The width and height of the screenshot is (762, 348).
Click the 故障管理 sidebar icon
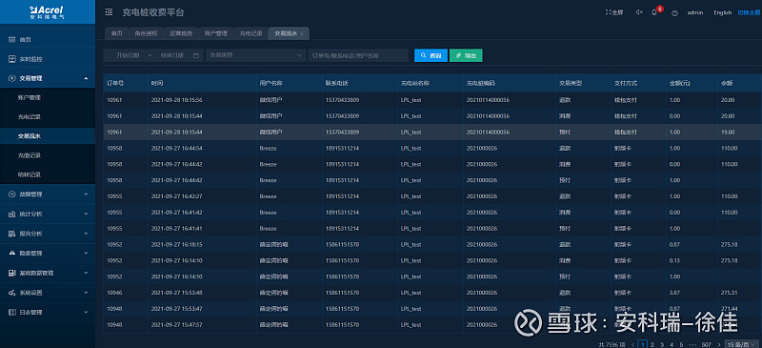pyautogui.click(x=12, y=194)
